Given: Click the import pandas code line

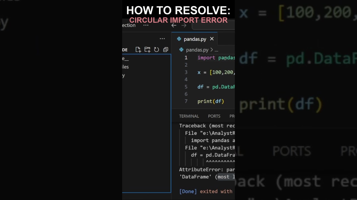Looking at the screenshot, I should click(x=216, y=58).
